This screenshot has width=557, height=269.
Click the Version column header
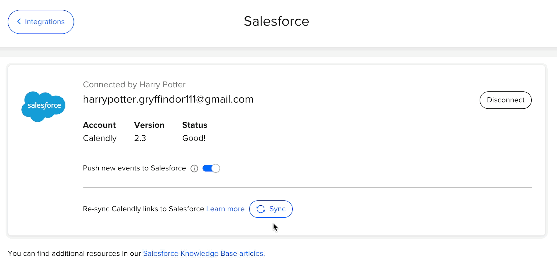pos(149,125)
